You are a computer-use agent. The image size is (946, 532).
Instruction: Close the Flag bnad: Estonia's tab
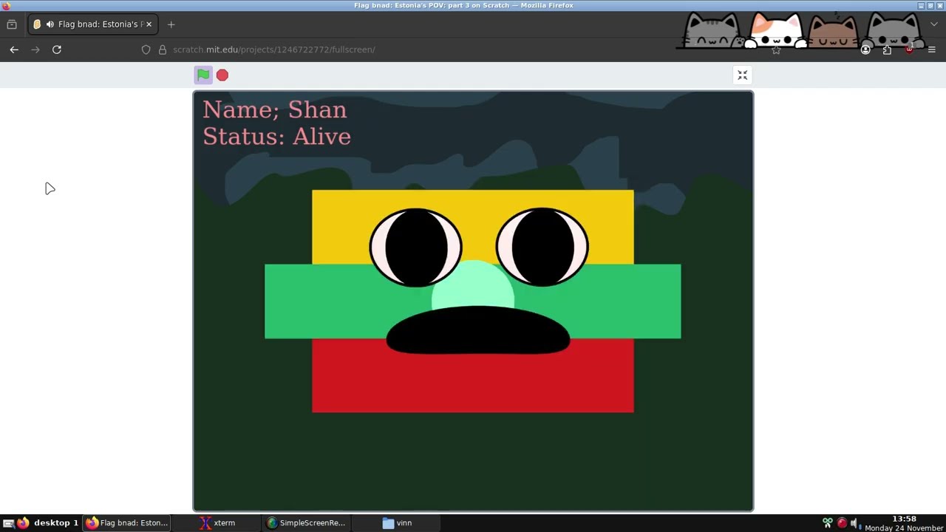[149, 24]
